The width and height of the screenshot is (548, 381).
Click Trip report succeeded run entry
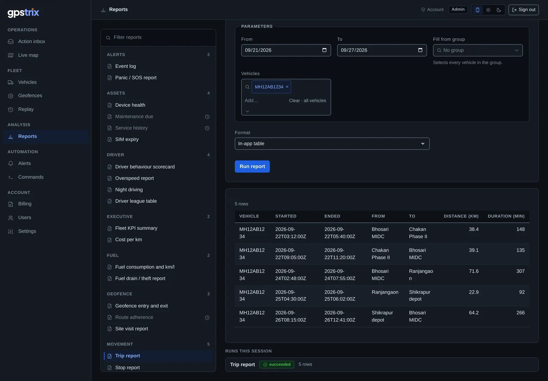(382, 365)
